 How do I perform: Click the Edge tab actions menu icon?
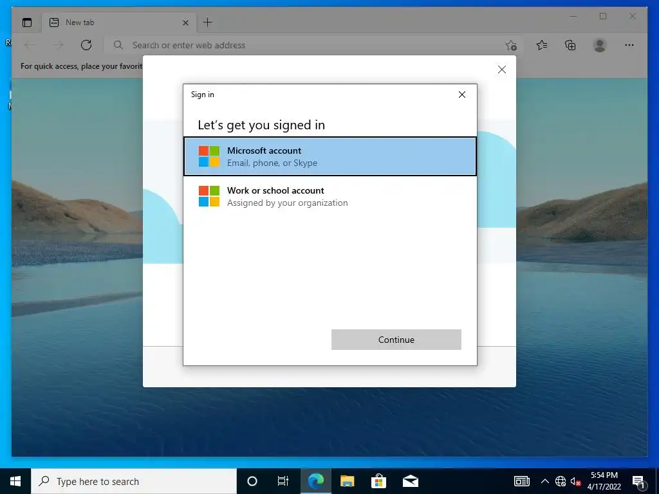pos(27,23)
